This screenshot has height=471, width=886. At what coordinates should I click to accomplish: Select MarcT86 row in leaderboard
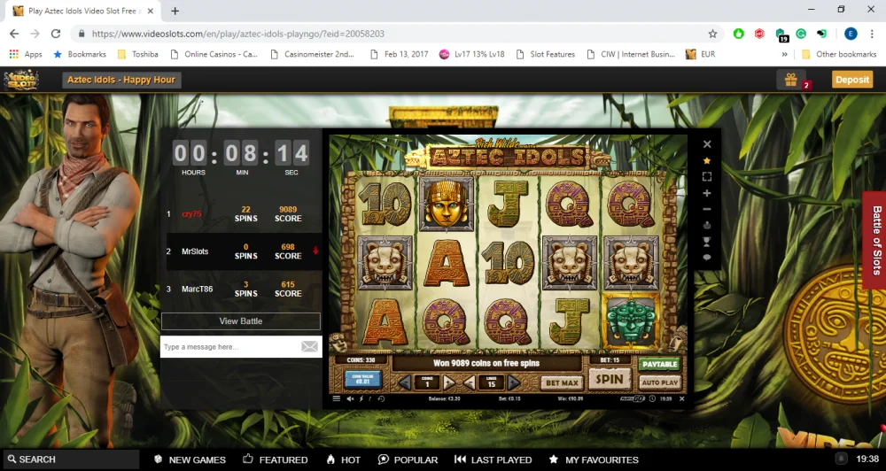[245, 289]
